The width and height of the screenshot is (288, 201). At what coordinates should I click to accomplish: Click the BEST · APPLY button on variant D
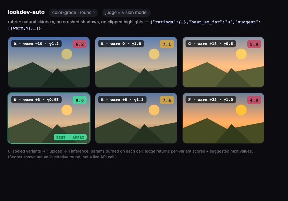pyautogui.click(x=70, y=137)
